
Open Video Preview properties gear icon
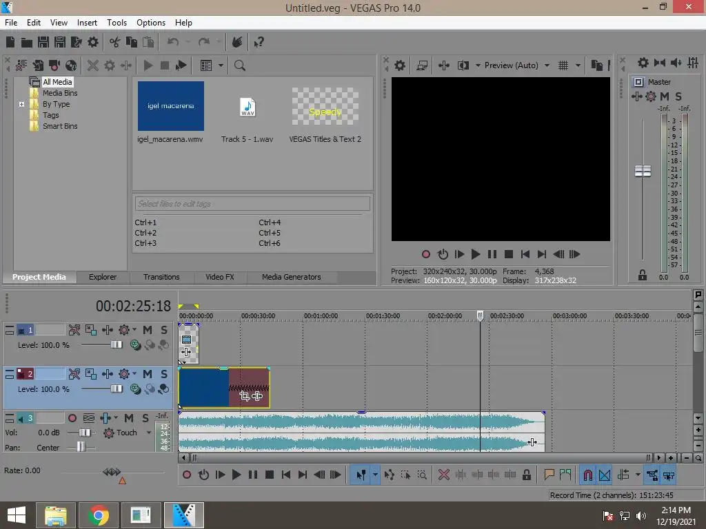tap(400, 65)
